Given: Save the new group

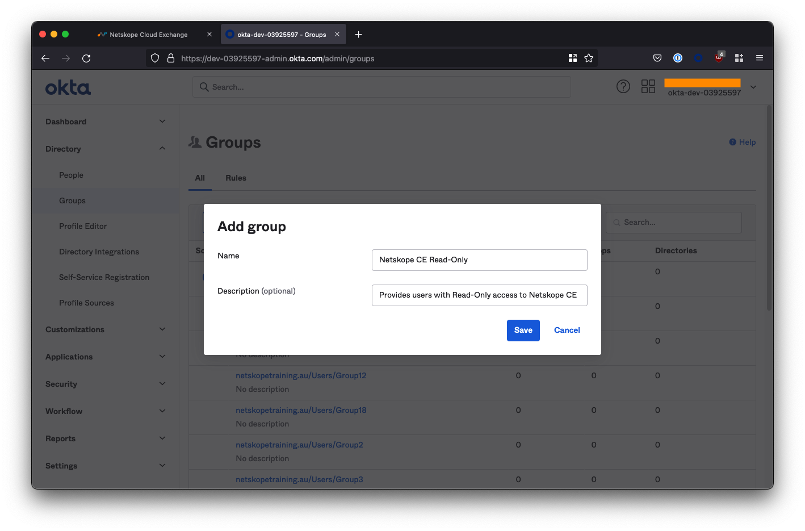Looking at the screenshot, I should pos(523,330).
